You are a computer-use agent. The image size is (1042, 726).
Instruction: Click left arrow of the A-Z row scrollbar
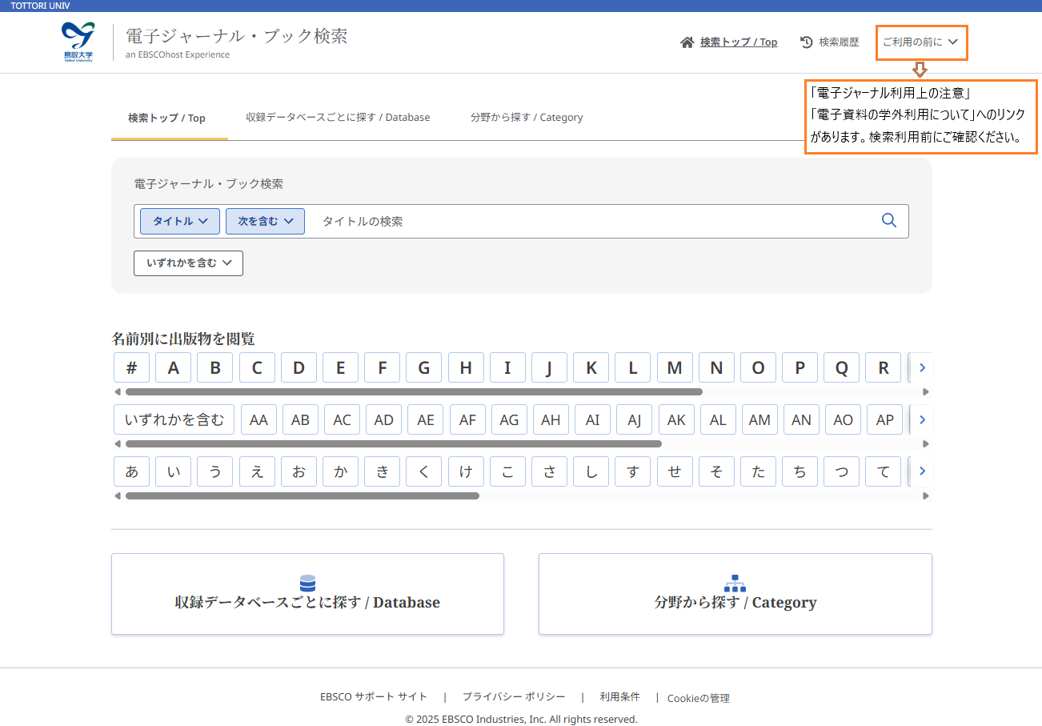tap(118, 392)
